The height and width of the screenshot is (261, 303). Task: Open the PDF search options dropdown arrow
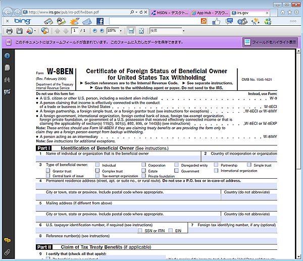pyautogui.click(x=184, y=31)
